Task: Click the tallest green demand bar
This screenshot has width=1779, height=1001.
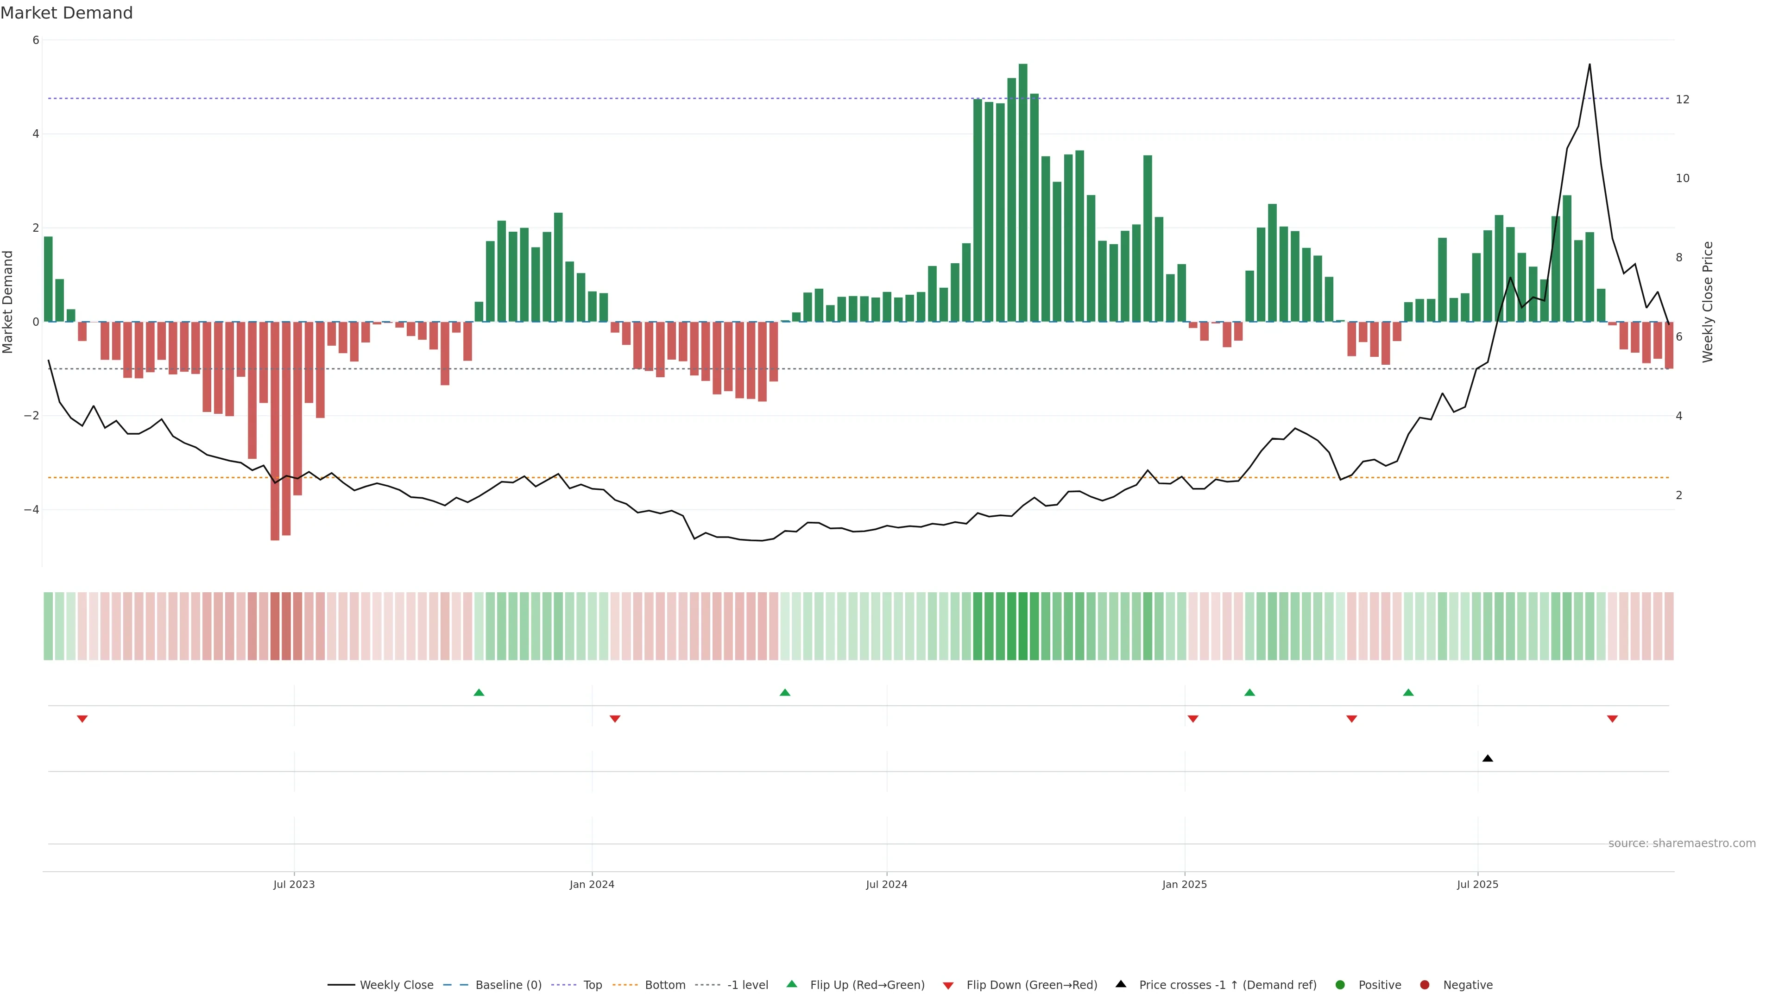Action: [x=1023, y=193]
